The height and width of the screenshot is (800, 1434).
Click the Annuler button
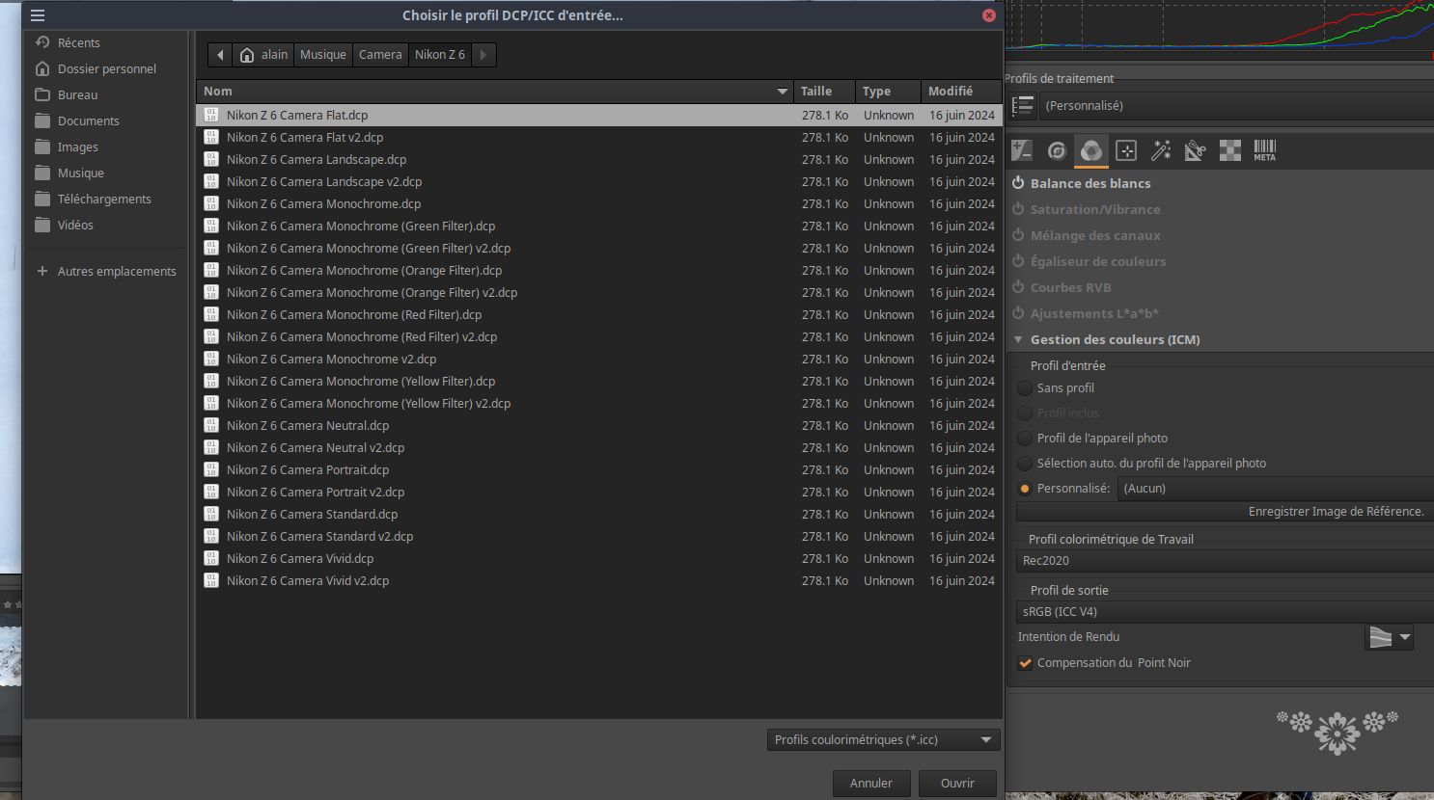pyautogui.click(x=871, y=784)
